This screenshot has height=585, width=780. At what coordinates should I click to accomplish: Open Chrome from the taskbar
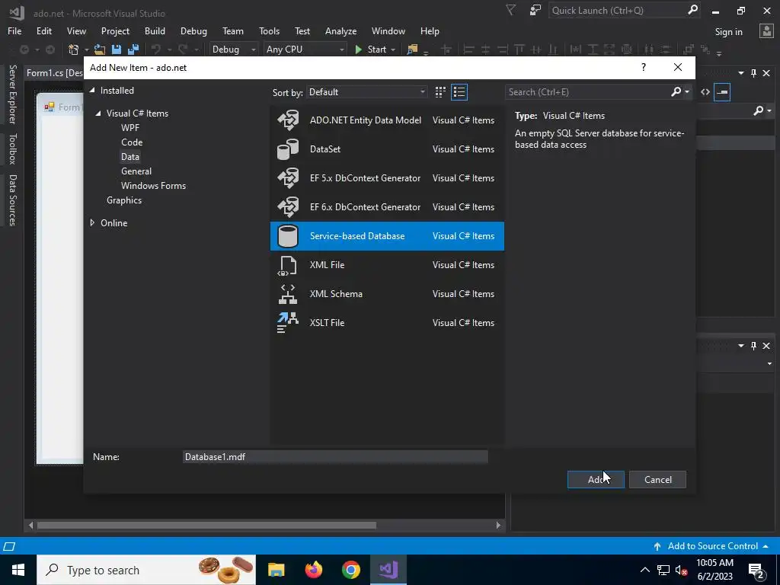coord(350,570)
